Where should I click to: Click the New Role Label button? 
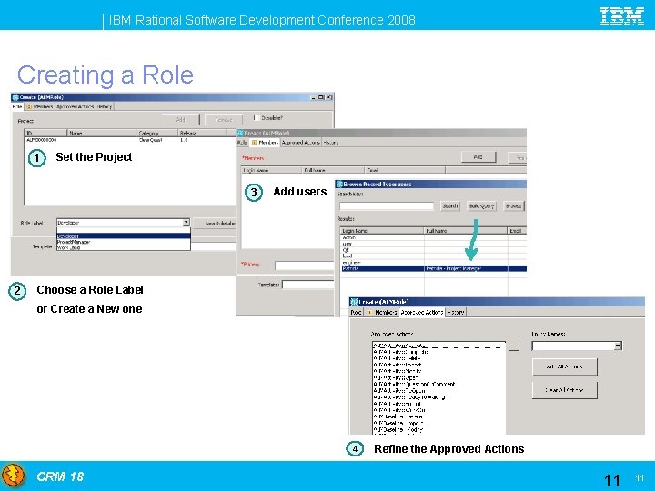[x=215, y=224]
